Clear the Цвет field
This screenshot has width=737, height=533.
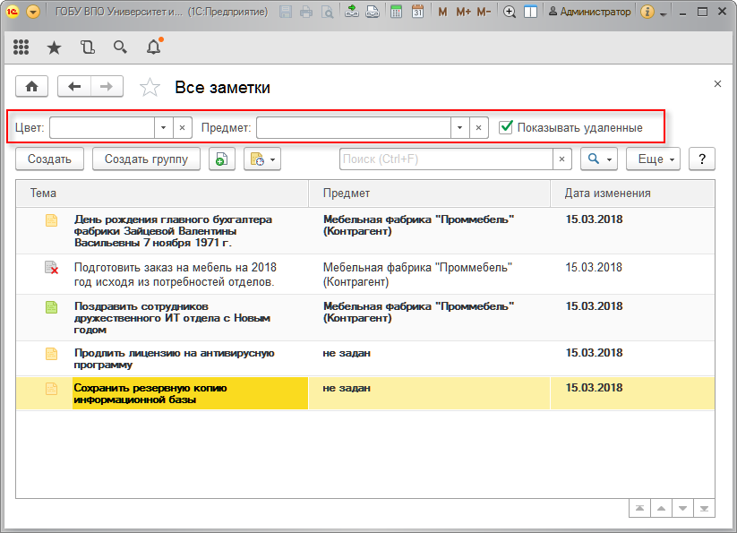[x=183, y=128]
